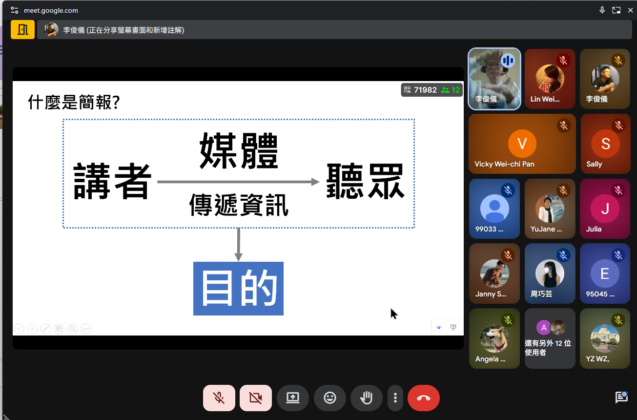Click the slide's next arrow button

[32, 329]
